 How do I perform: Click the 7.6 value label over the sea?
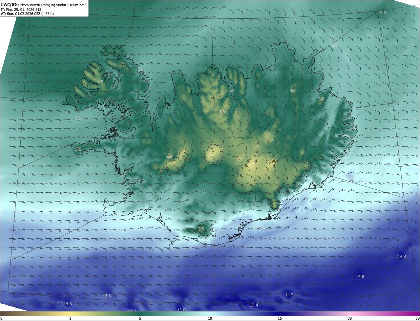(x=79, y=118)
